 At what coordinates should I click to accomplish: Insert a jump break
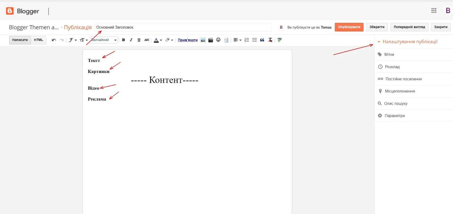click(226, 40)
